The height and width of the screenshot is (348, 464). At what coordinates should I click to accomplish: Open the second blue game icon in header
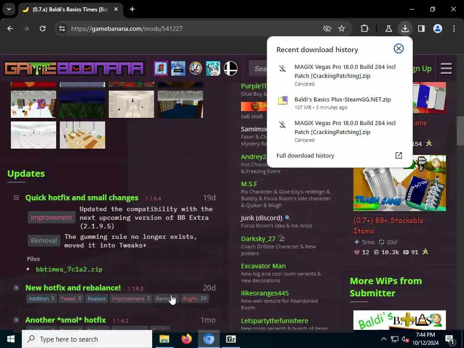tap(178, 68)
